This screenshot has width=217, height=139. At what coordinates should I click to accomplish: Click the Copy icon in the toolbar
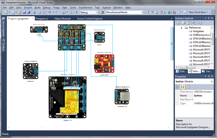[39, 12]
